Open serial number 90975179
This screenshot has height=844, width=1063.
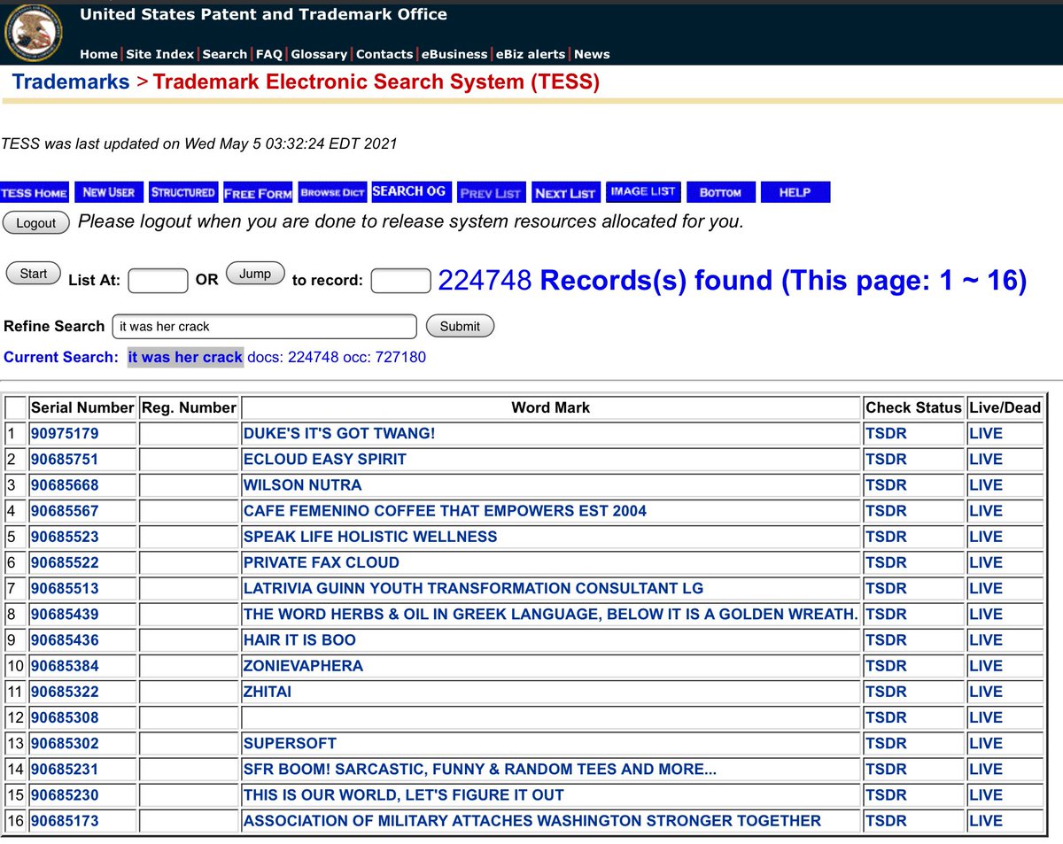(65, 433)
